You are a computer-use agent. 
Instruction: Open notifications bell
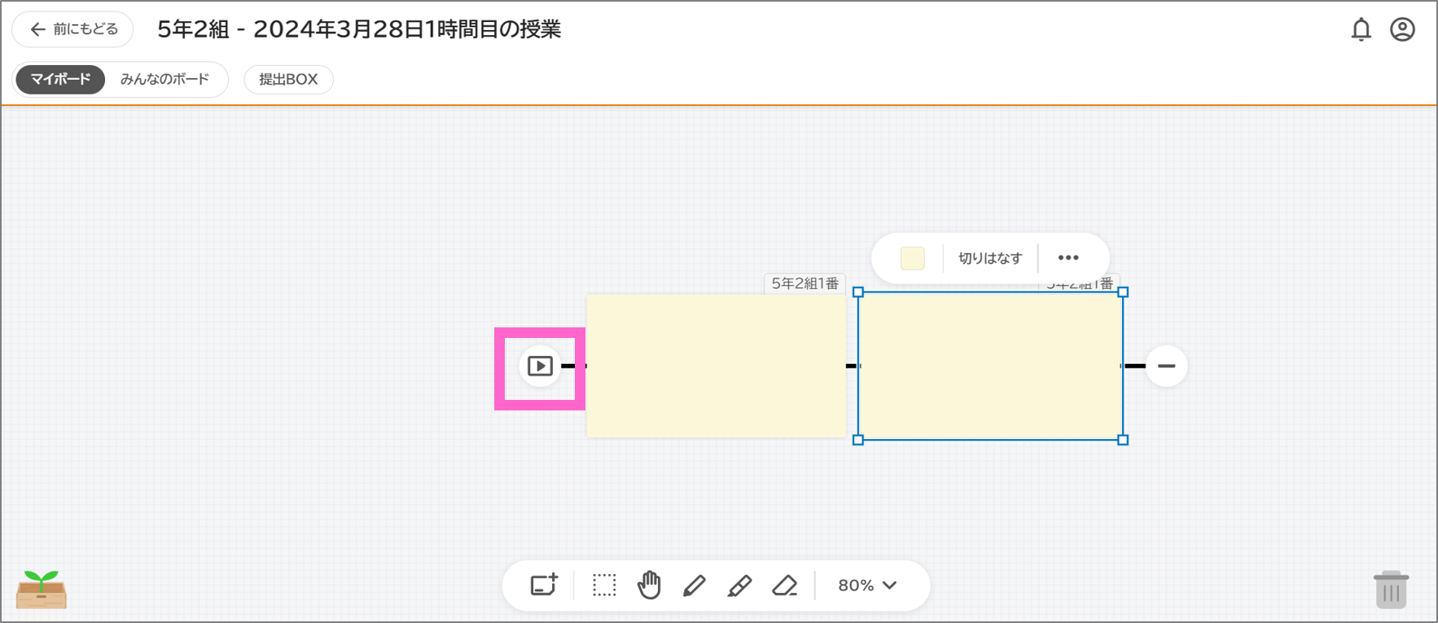click(1361, 29)
